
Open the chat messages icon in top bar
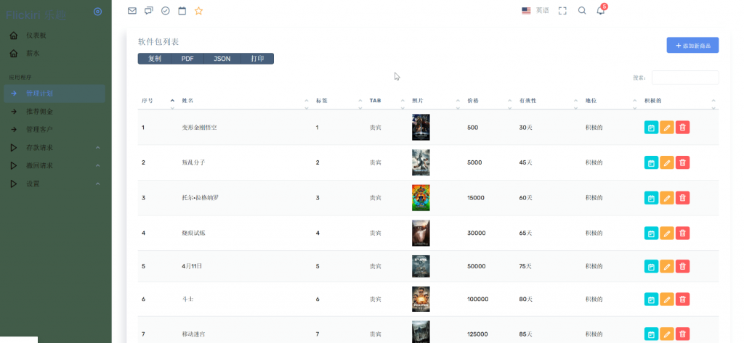(x=149, y=11)
